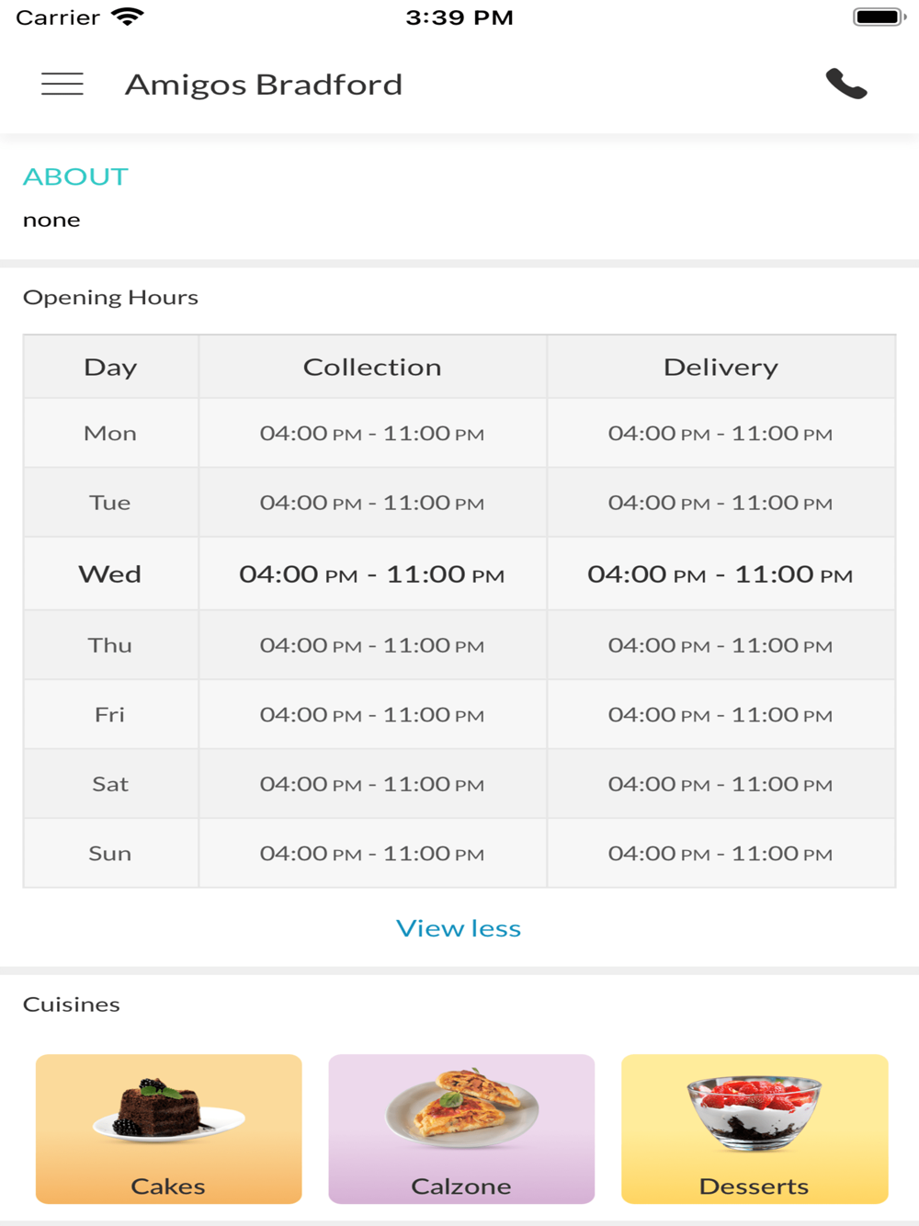Select the Cakes cuisine tile
The image size is (919, 1226).
coord(168,1129)
